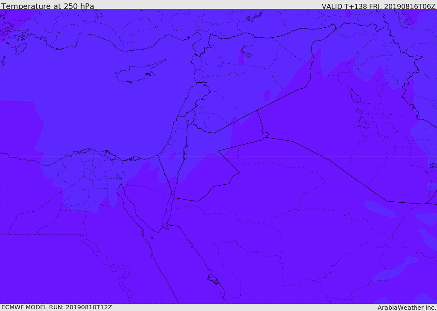Click Lake Tharthar in Iraq
This screenshot has width=437, height=311.
click(355, 96)
